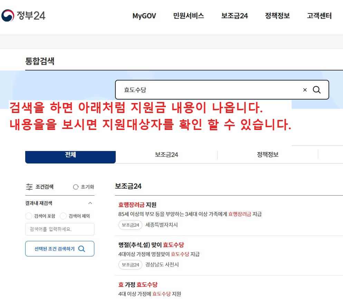Click the magnifier search icon in the search box
This screenshot has height=300, width=343.
(316, 90)
